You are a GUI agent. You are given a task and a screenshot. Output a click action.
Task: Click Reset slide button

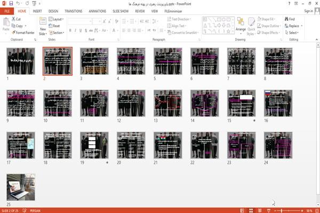tap(54, 26)
